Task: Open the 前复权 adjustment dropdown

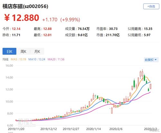Action: (151, 60)
